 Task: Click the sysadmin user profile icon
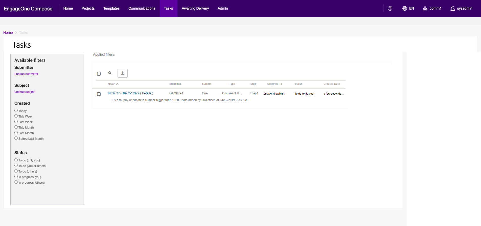pyautogui.click(x=453, y=8)
